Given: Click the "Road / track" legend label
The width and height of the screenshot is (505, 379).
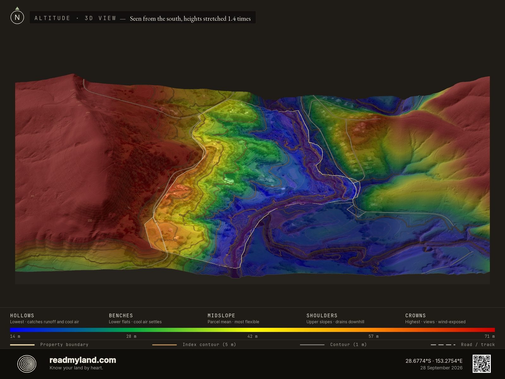Looking at the screenshot, I should (478, 345).
